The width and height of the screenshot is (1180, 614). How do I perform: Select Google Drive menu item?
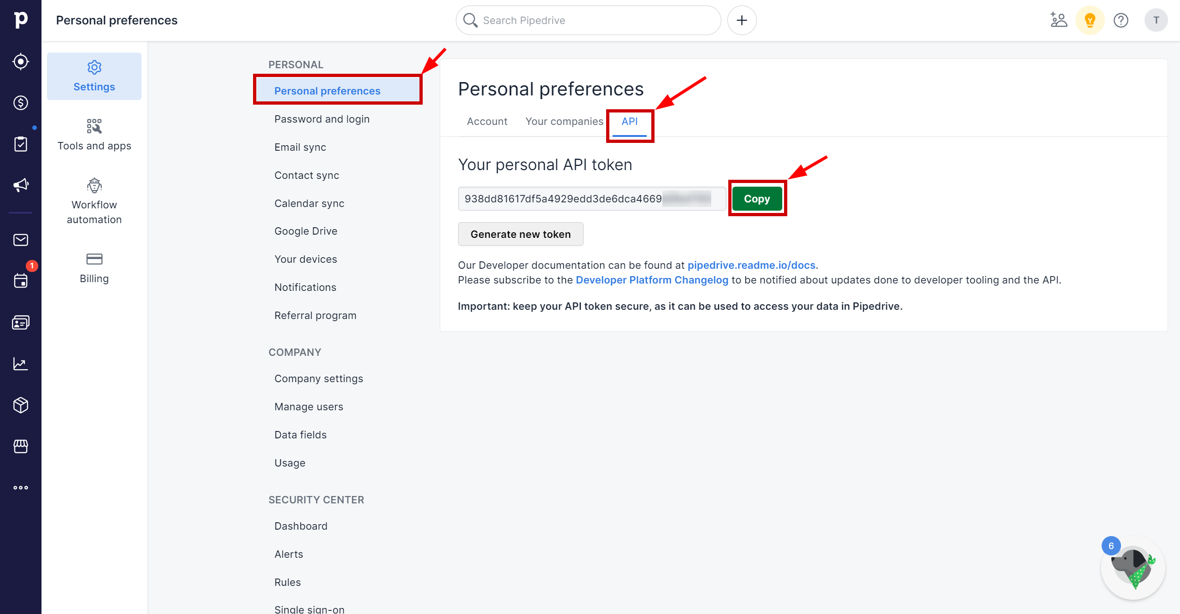click(306, 231)
